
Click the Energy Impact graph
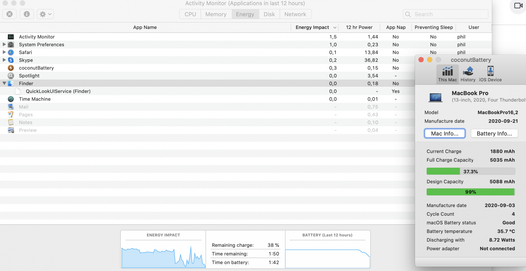(x=163, y=257)
